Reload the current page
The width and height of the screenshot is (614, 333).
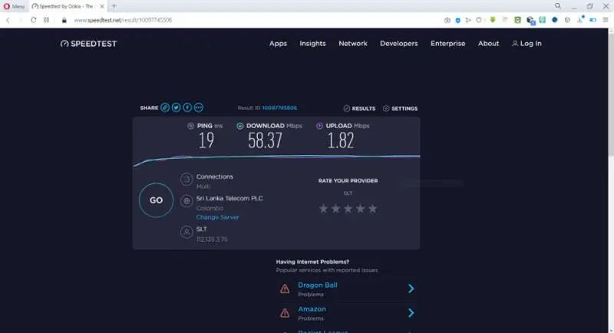tap(33, 20)
